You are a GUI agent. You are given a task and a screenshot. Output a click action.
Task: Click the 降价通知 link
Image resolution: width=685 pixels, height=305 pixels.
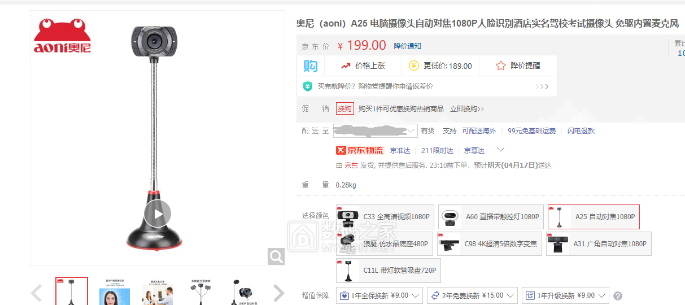(x=408, y=46)
